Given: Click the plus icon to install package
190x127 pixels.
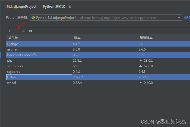Looking at the screenshot, I should pos(10,31).
